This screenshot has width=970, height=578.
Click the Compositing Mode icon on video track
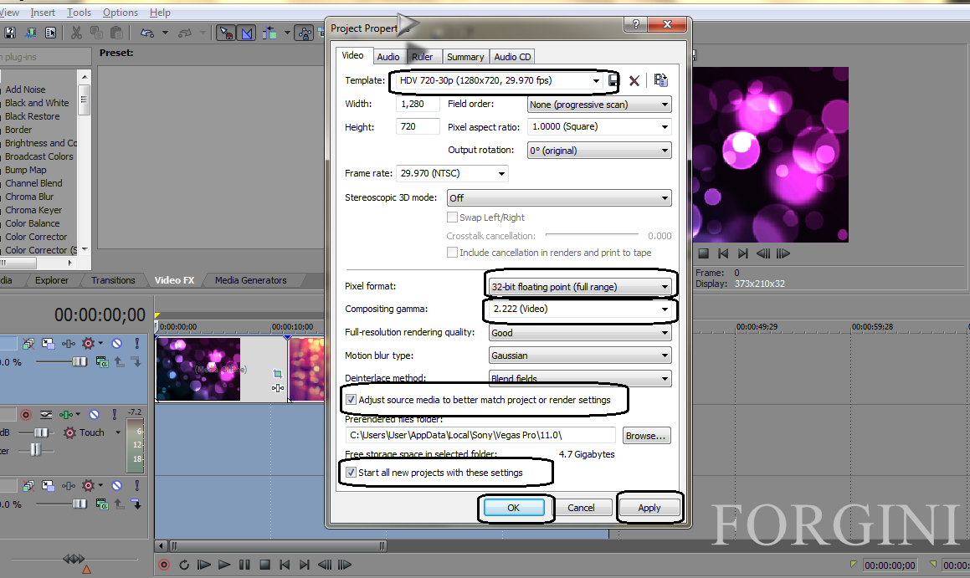[28, 343]
